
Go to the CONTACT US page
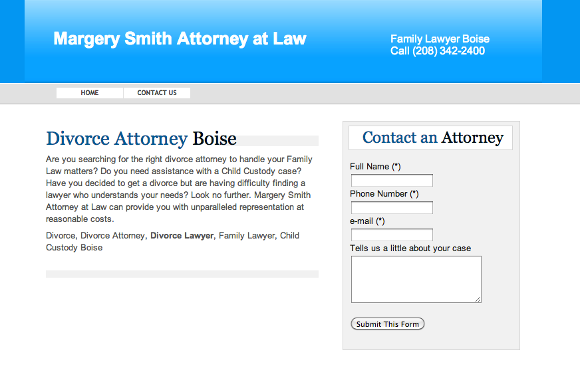[x=157, y=93]
